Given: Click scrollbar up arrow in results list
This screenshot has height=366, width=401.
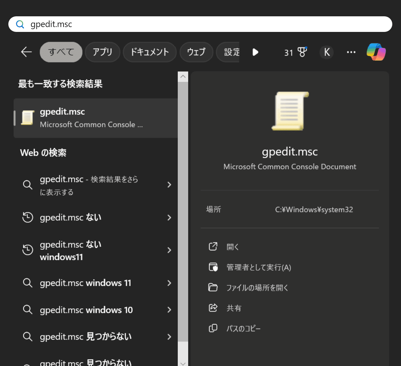Looking at the screenshot, I should pyautogui.click(x=183, y=76).
